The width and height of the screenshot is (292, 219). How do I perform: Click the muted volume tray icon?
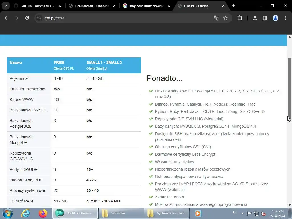[x=263, y=214]
